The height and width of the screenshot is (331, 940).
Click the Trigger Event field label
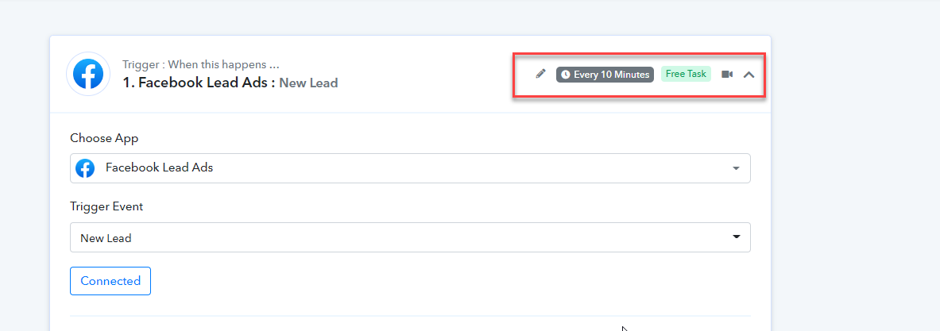106,207
